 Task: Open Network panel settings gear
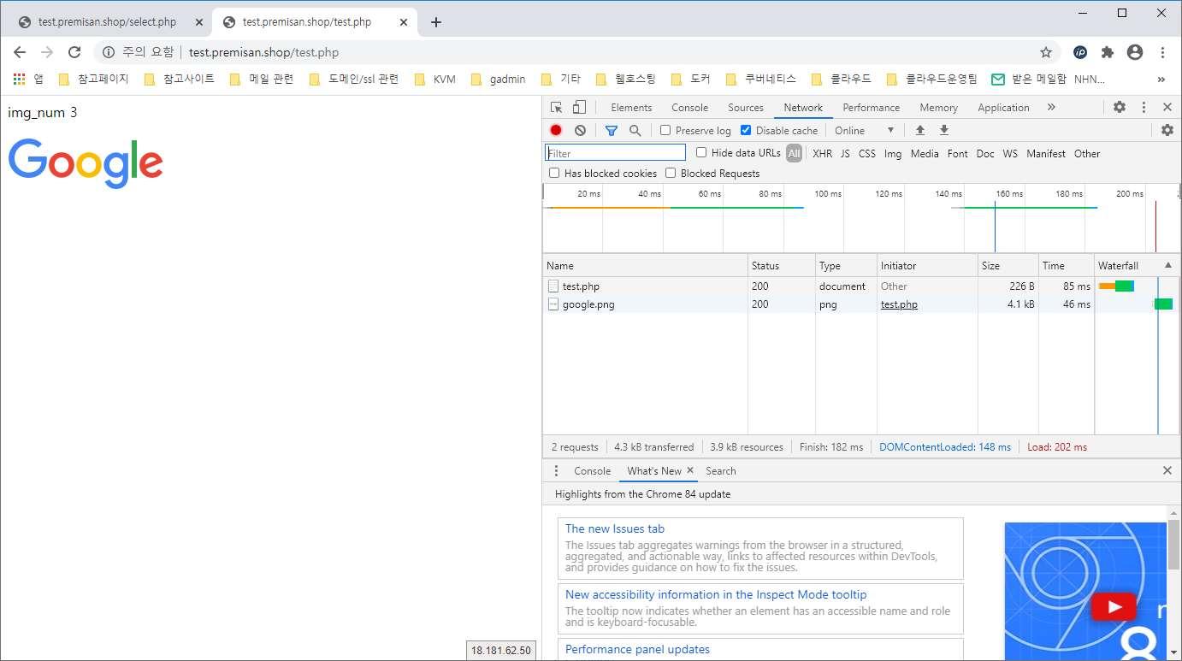pos(1167,130)
